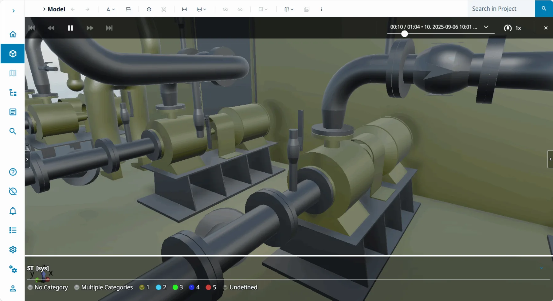This screenshot has height=301, width=553.
Task: Open the document list sidebar icon
Action: tap(13, 112)
